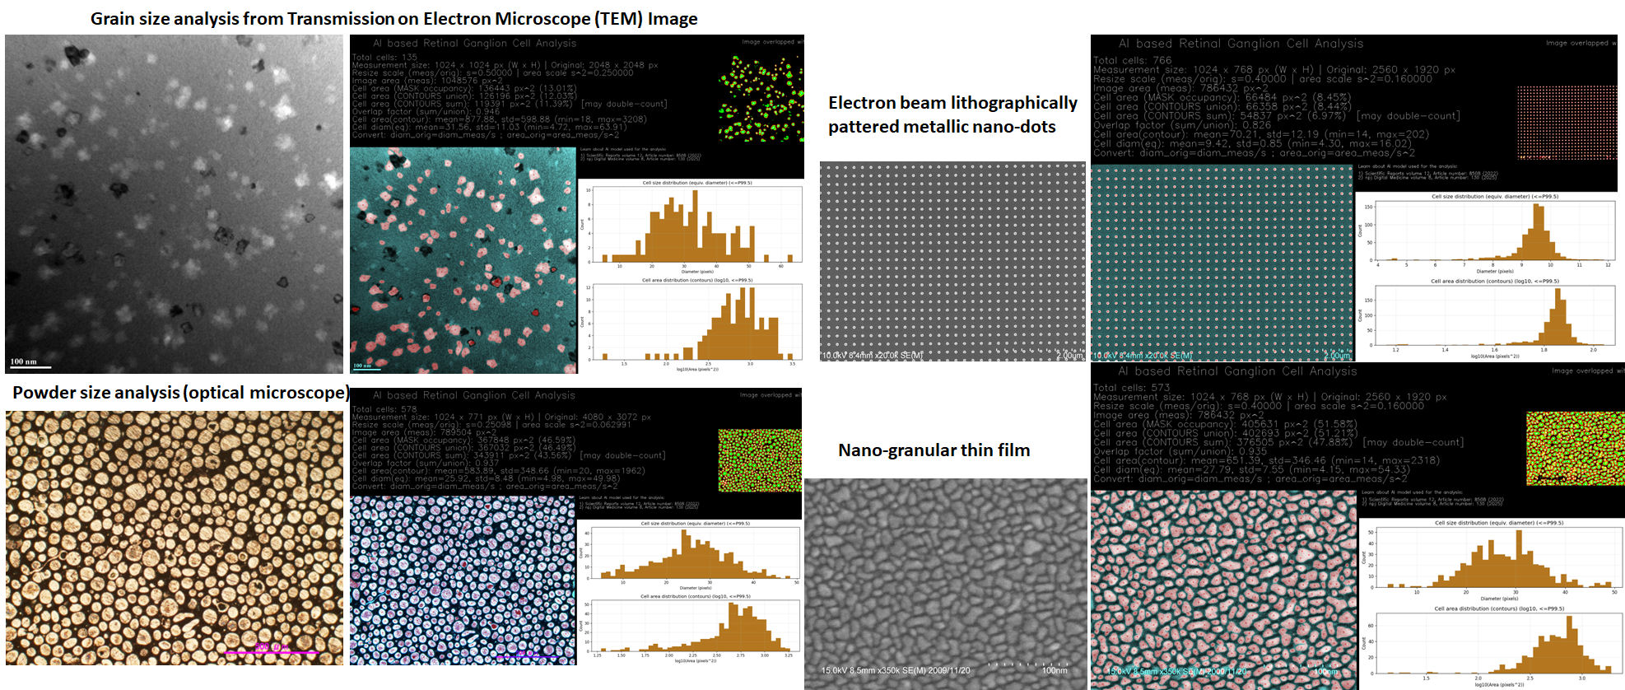Click 'Resize scale (meas/orig): s=0.25098' line

pyautogui.click(x=491, y=424)
